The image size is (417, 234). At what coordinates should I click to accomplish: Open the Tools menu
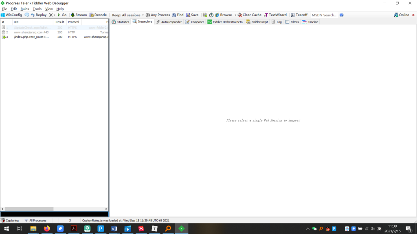(x=37, y=9)
